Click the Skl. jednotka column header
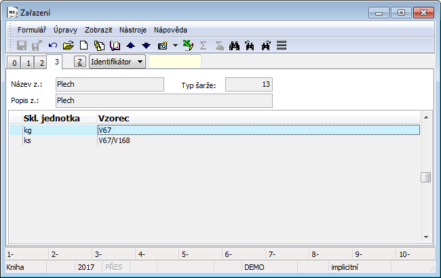 pos(60,119)
